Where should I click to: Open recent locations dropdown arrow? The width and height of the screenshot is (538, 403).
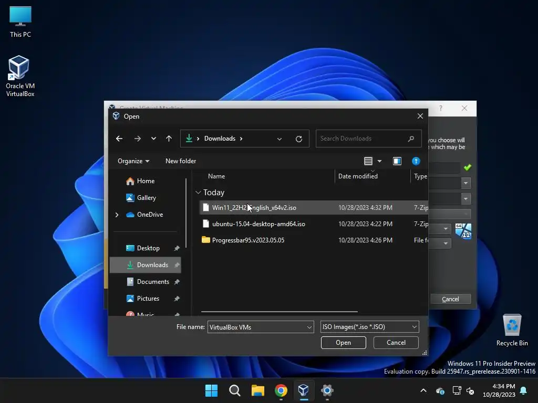tap(153, 139)
